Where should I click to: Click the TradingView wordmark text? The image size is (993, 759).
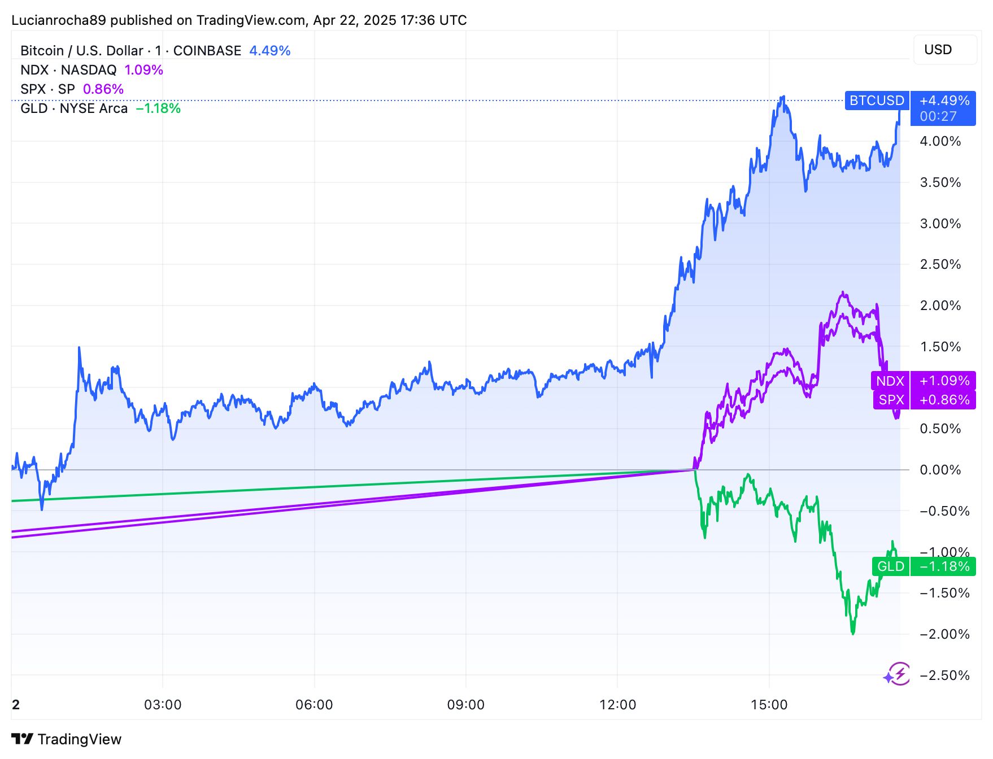80,739
